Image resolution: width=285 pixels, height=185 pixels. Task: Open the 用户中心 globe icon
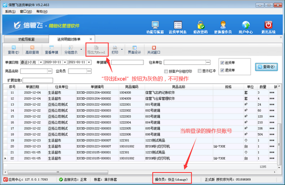pos(245,25)
